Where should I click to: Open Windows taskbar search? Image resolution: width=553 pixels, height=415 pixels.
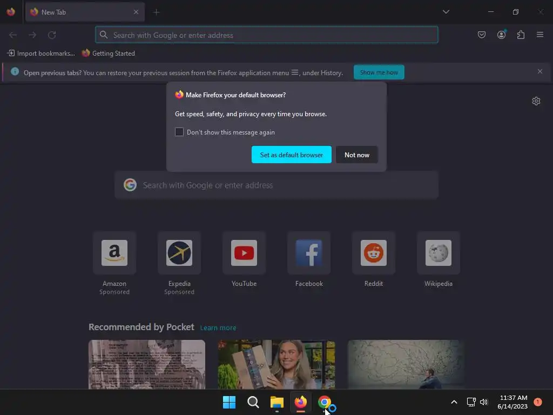(x=253, y=402)
